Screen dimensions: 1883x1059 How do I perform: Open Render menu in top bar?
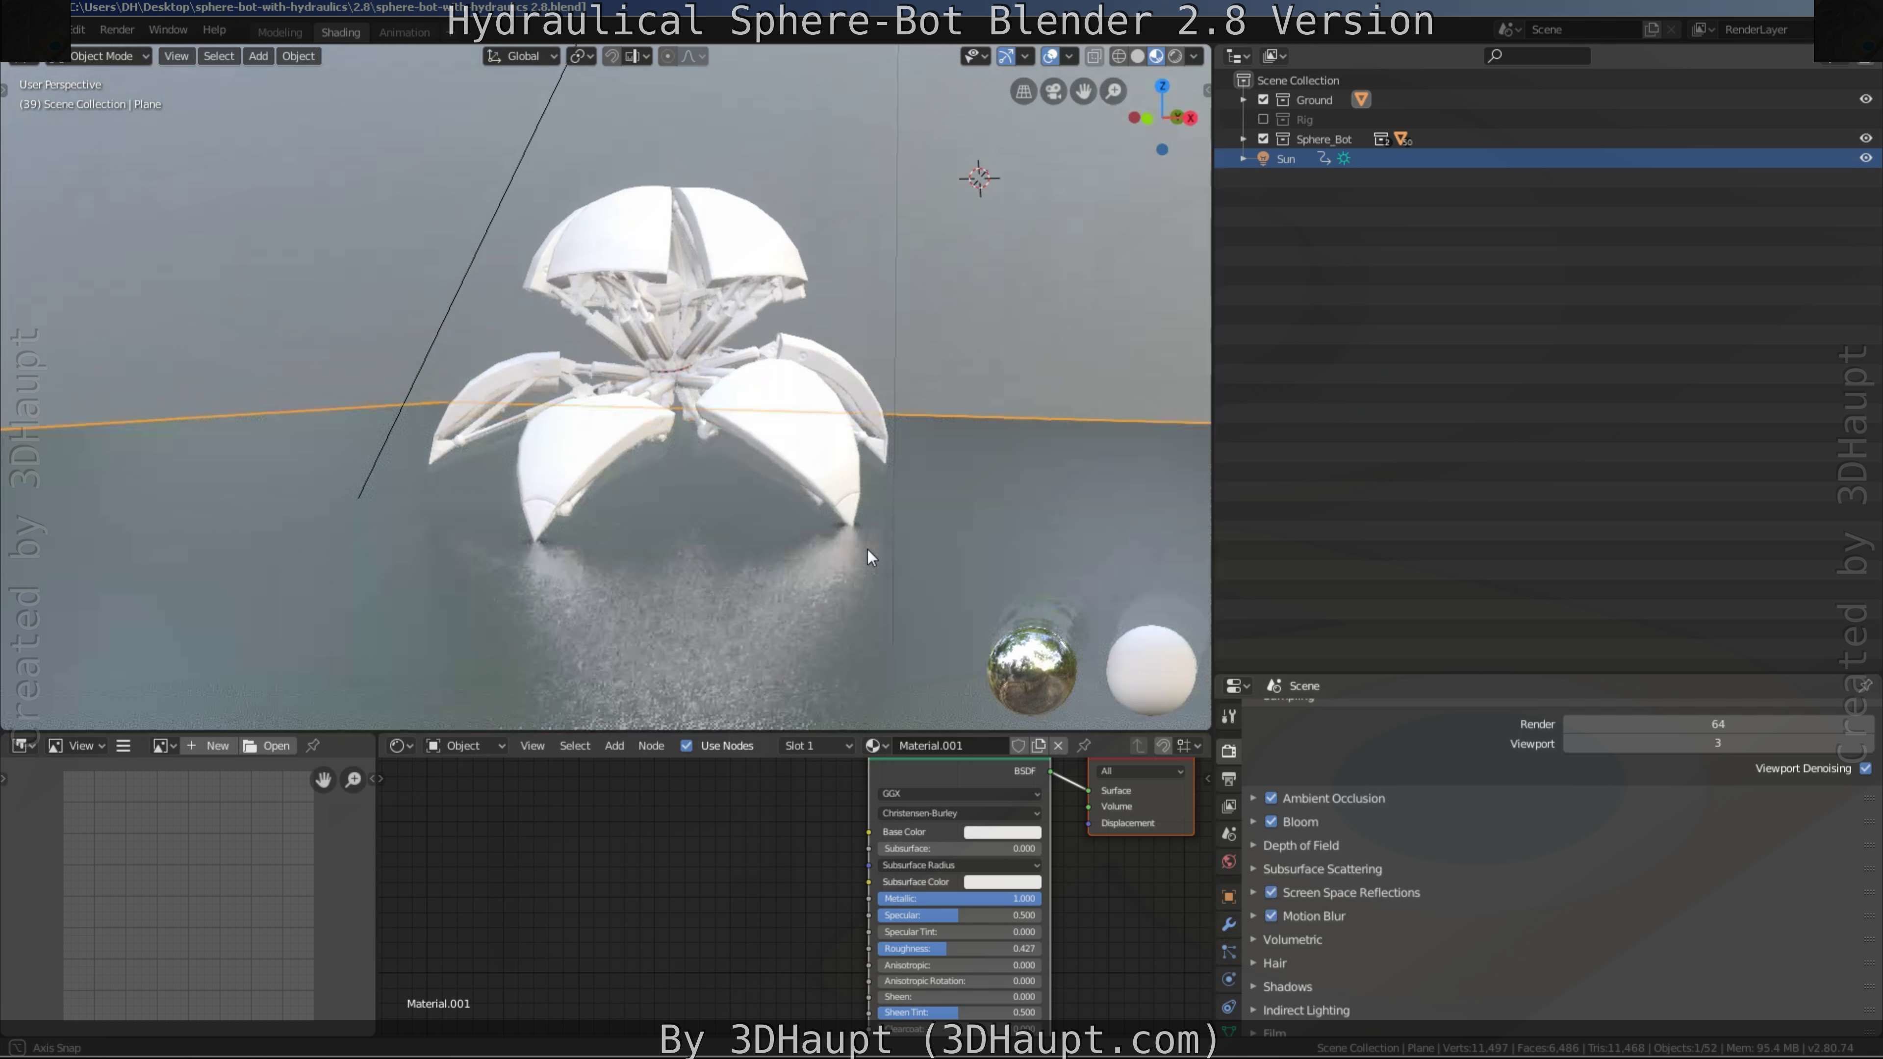(117, 30)
